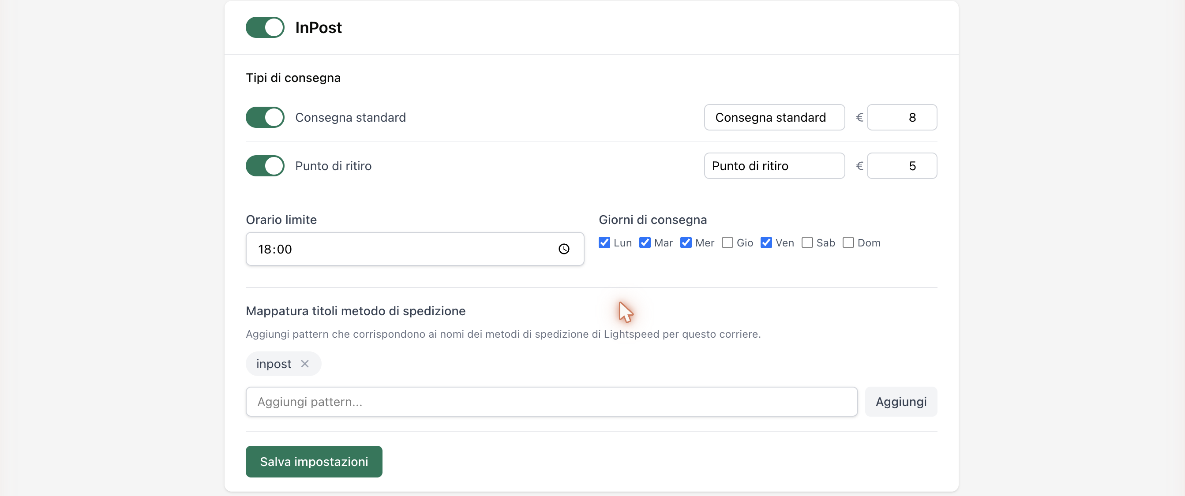The height and width of the screenshot is (496, 1185).
Task: Uncheck the Ven delivery day
Action: click(x=766, y=242)
